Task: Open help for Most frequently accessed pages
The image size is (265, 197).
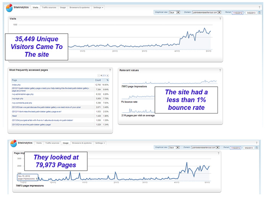Action: tap(110, 70)
